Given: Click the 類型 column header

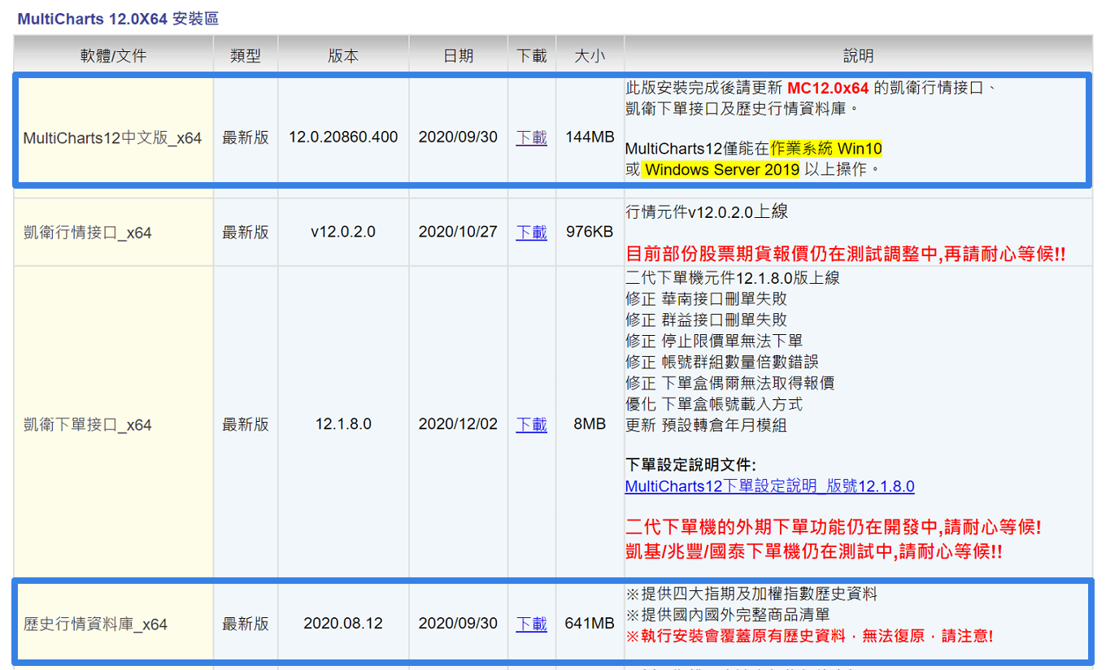Looking at the screenshot, I should (245, 55).
